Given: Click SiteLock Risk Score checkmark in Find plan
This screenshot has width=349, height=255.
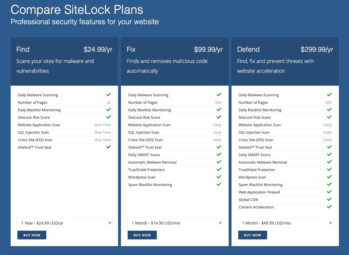Looking at the screenshot, I should point(109,117).
